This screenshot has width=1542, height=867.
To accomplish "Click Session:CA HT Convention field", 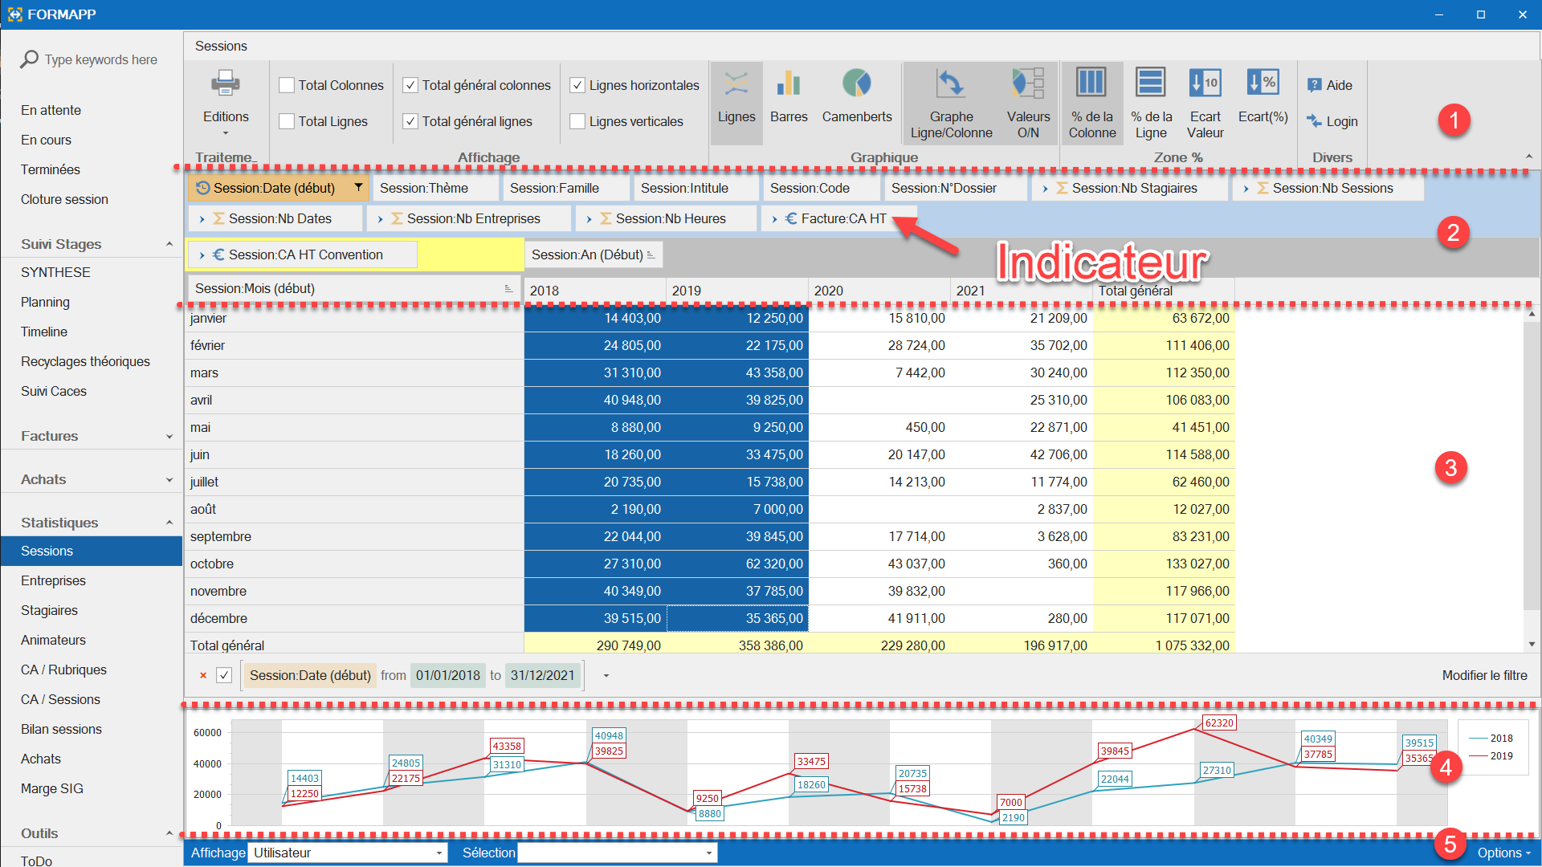I will (302, 254).
